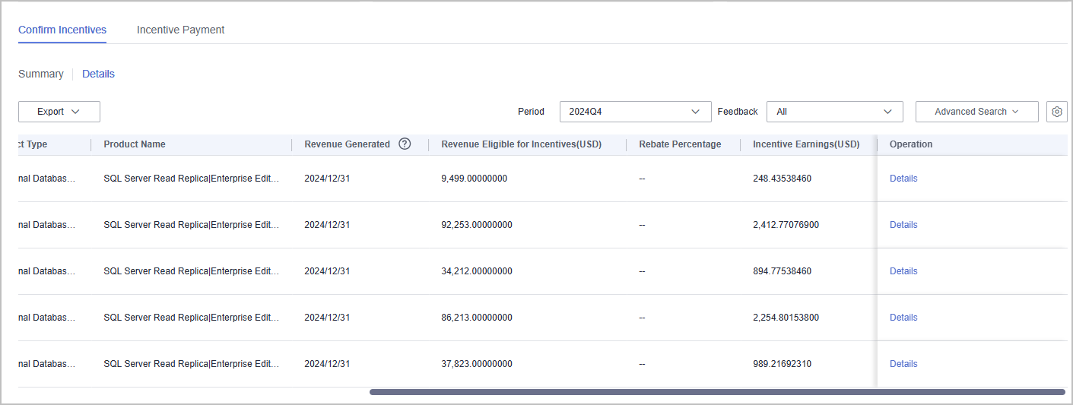1073x405 pixels.
Task: Open Details for the 92,253.00 revenue row
Action: click(903, 225)
